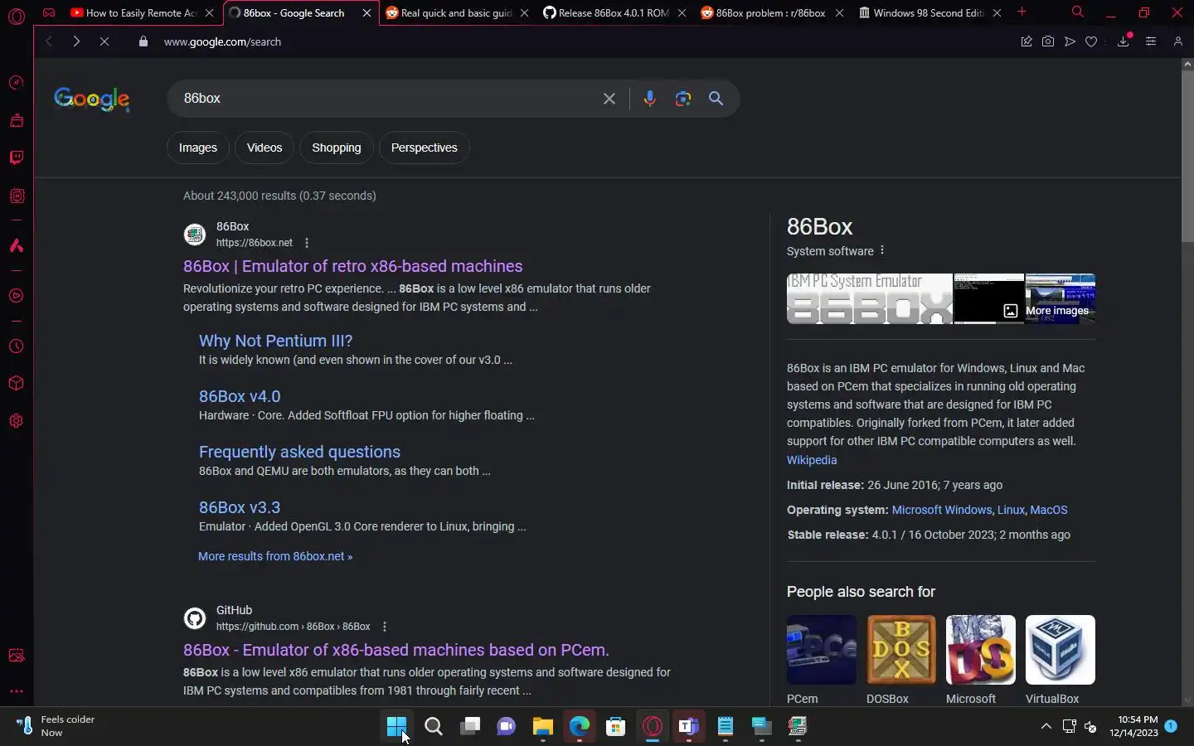The width and height of the screenshot is (1194, 746).
Task: Show hidden system tray icons chevron
Action: coord(1046,726)
